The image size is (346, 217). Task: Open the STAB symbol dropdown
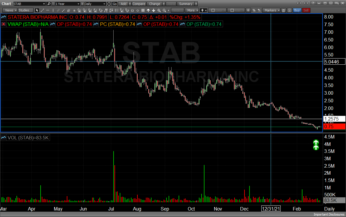(x=44, y=4)
